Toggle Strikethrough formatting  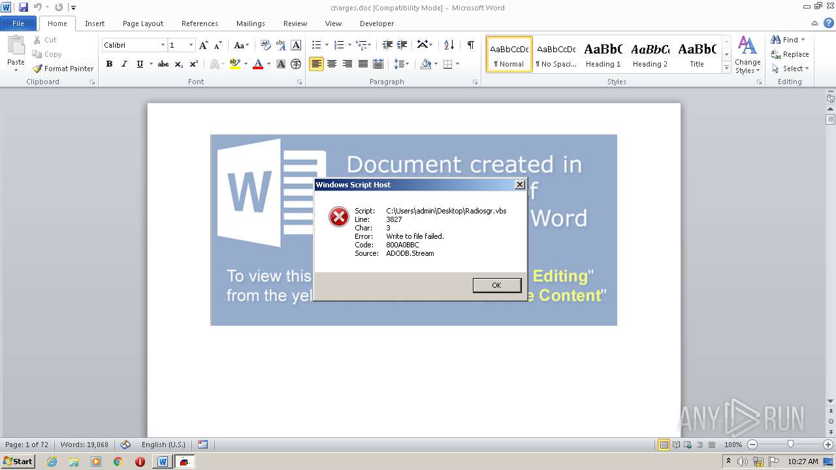pos(163,64)
